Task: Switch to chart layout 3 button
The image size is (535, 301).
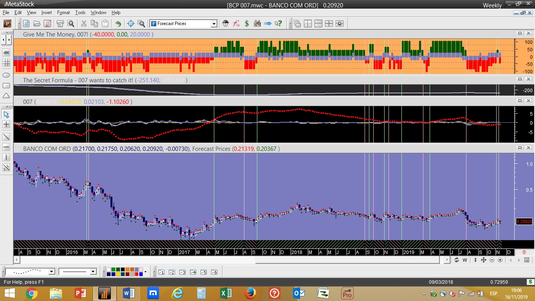Action: click(x=182, y=272)
